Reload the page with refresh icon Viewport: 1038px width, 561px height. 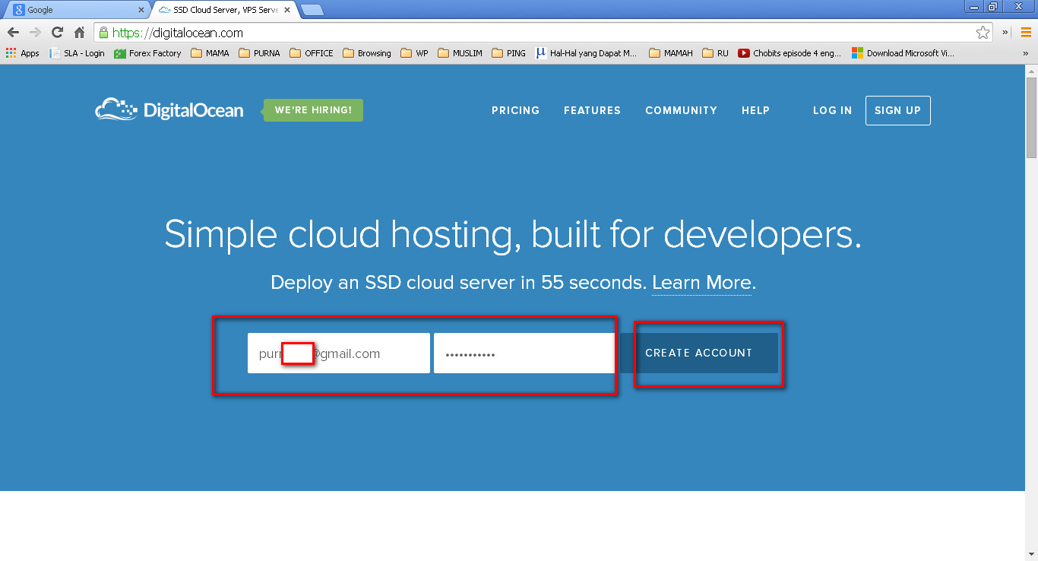(x=57, y=33)
